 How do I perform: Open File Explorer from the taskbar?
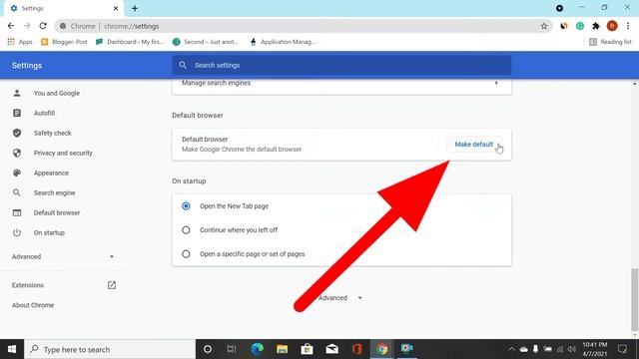(x=282, y=349)
